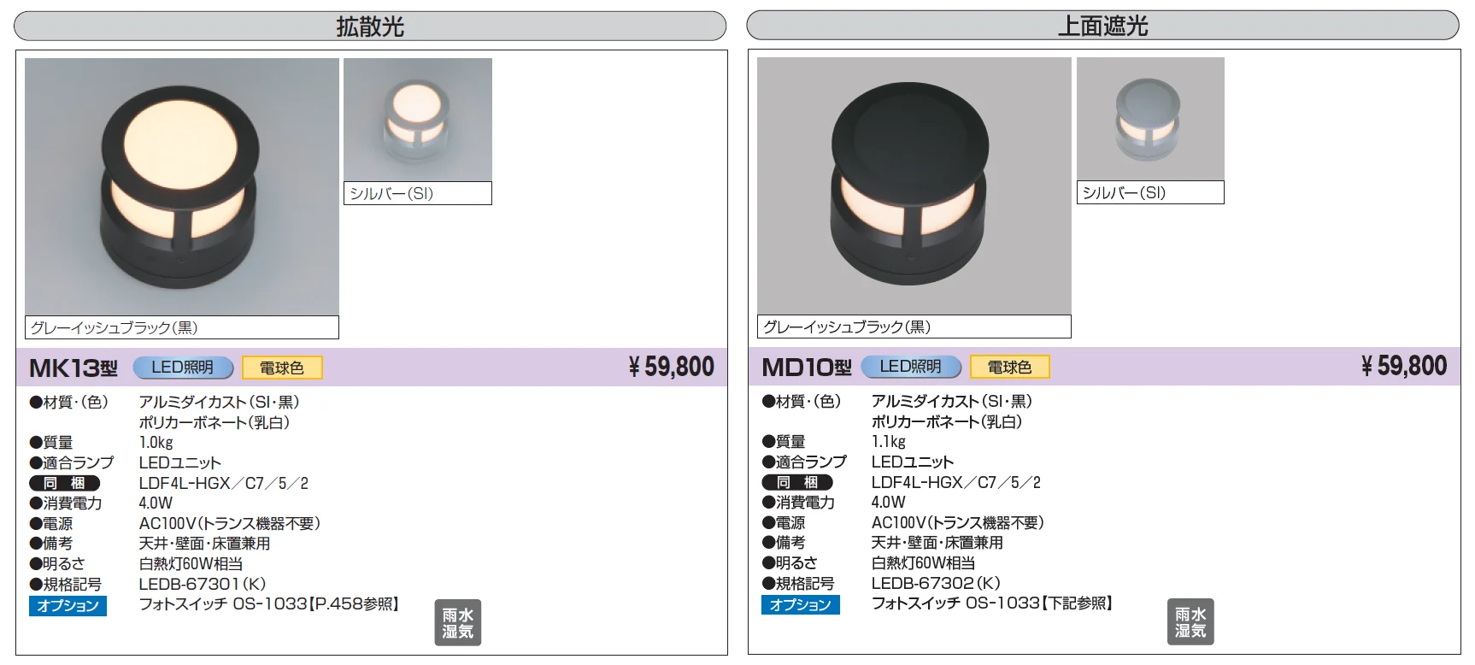
Task: Click MK13 caption シルバー(SI)
Action: pyautogui.click(x=391, y=193)
